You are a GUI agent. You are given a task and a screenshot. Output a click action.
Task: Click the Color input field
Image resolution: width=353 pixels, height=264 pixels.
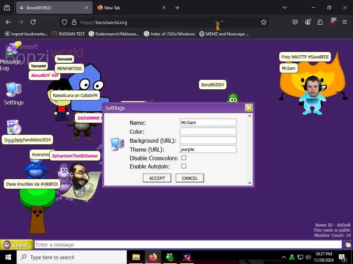tap(208, 131)
